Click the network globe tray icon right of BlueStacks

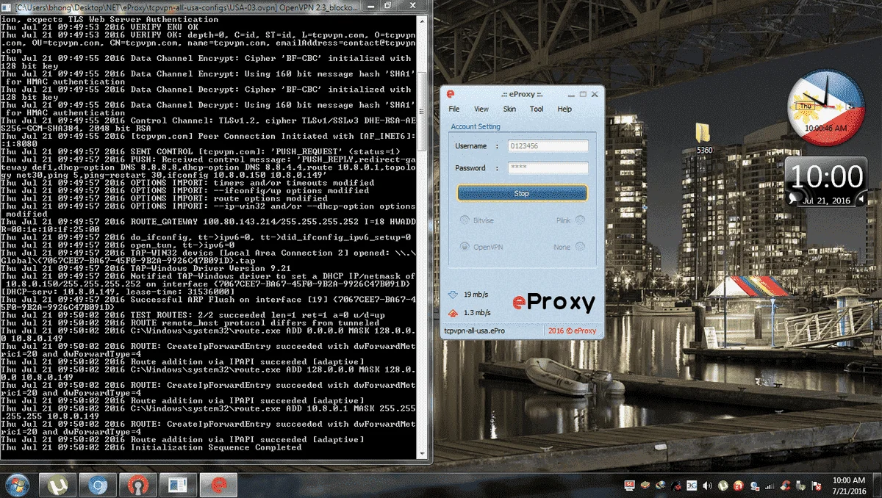(660, 485)
